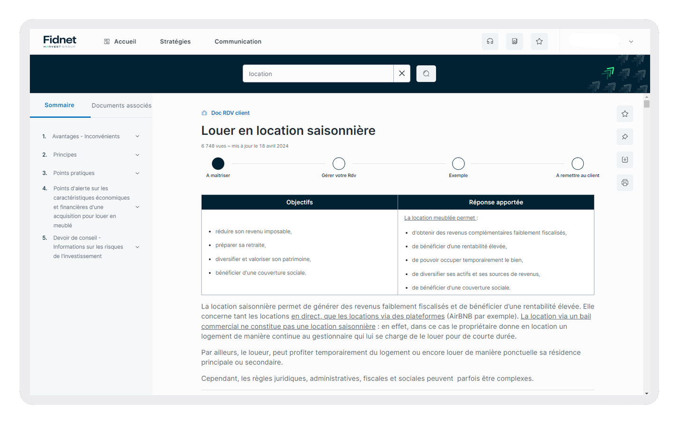Viewport: 680px width, 424px height.
Task: Click the scrollbar up arrow
Action: pos(647,97)
